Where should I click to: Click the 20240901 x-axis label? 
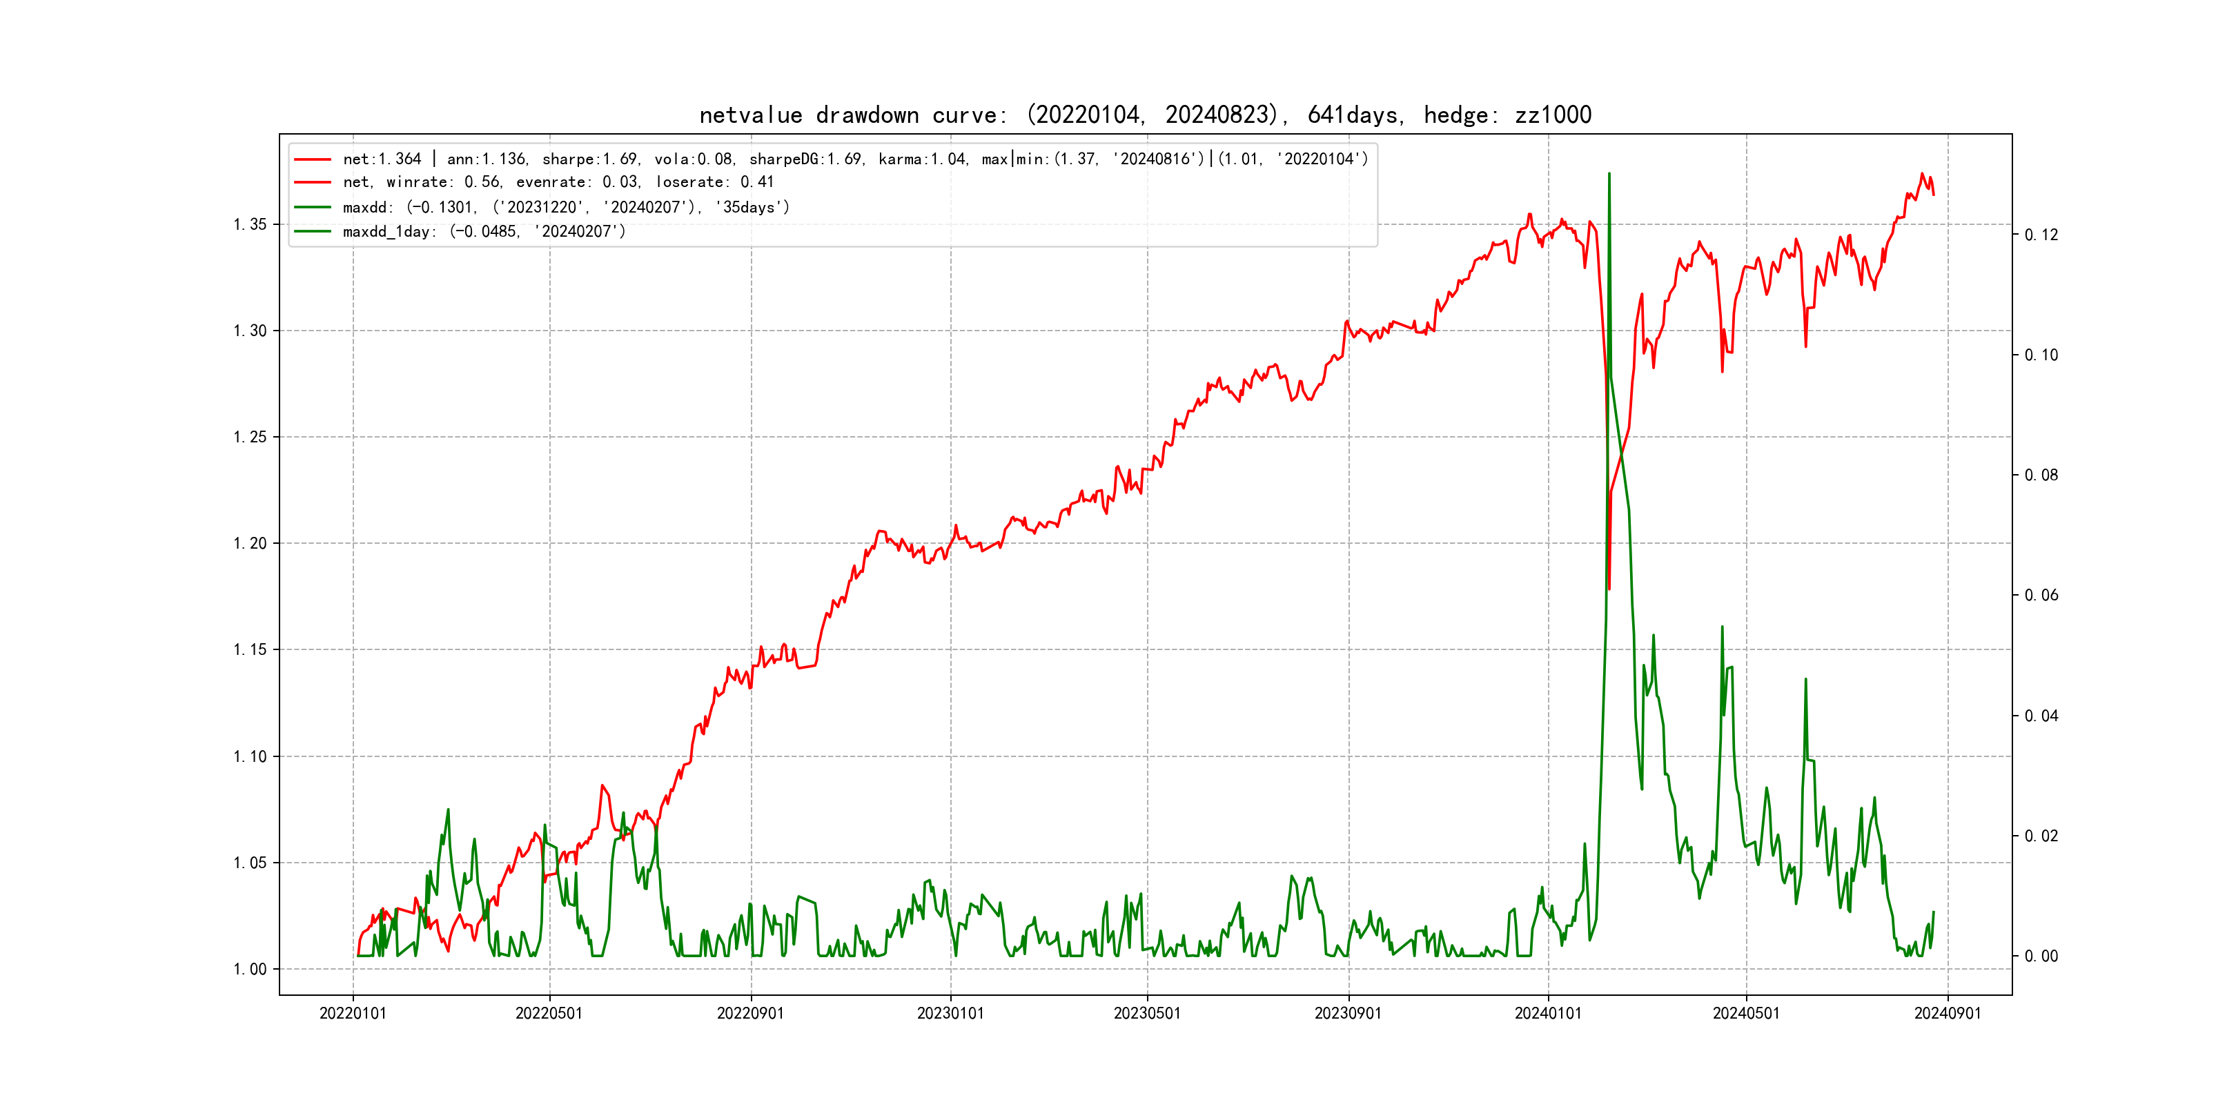1947,1014
